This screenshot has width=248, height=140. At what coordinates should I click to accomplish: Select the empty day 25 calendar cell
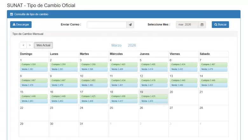pyautogui.click(x=123, y=113)
